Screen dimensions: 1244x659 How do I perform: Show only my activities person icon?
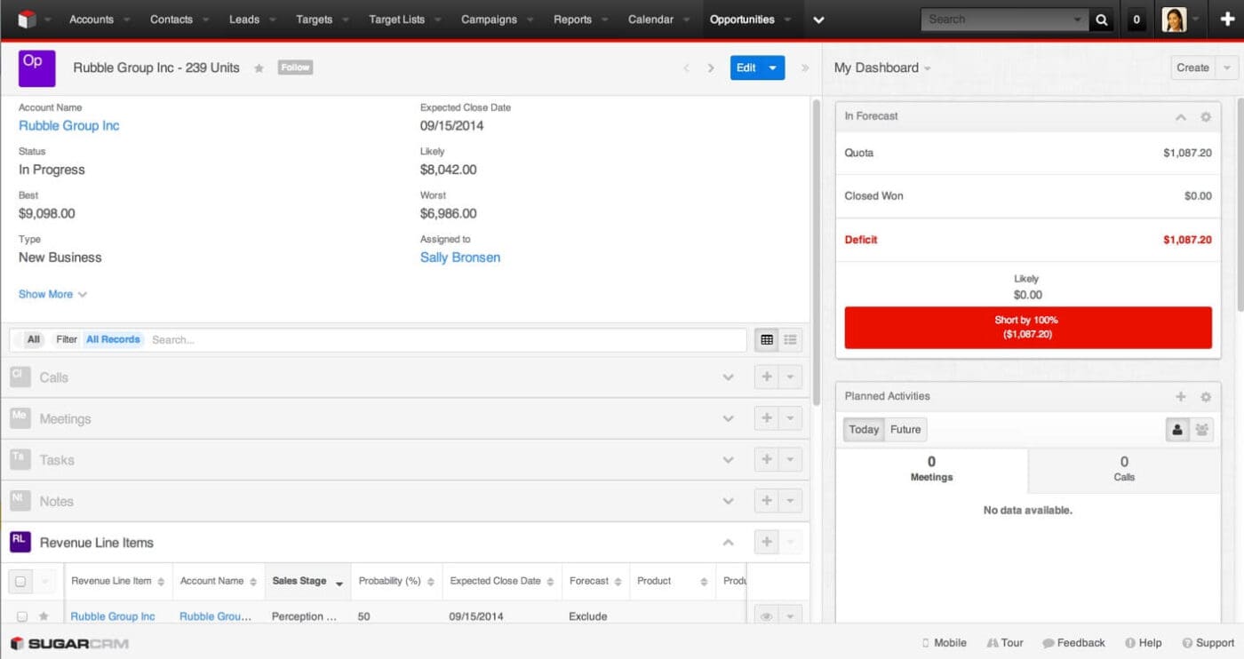click(1177, 430)
